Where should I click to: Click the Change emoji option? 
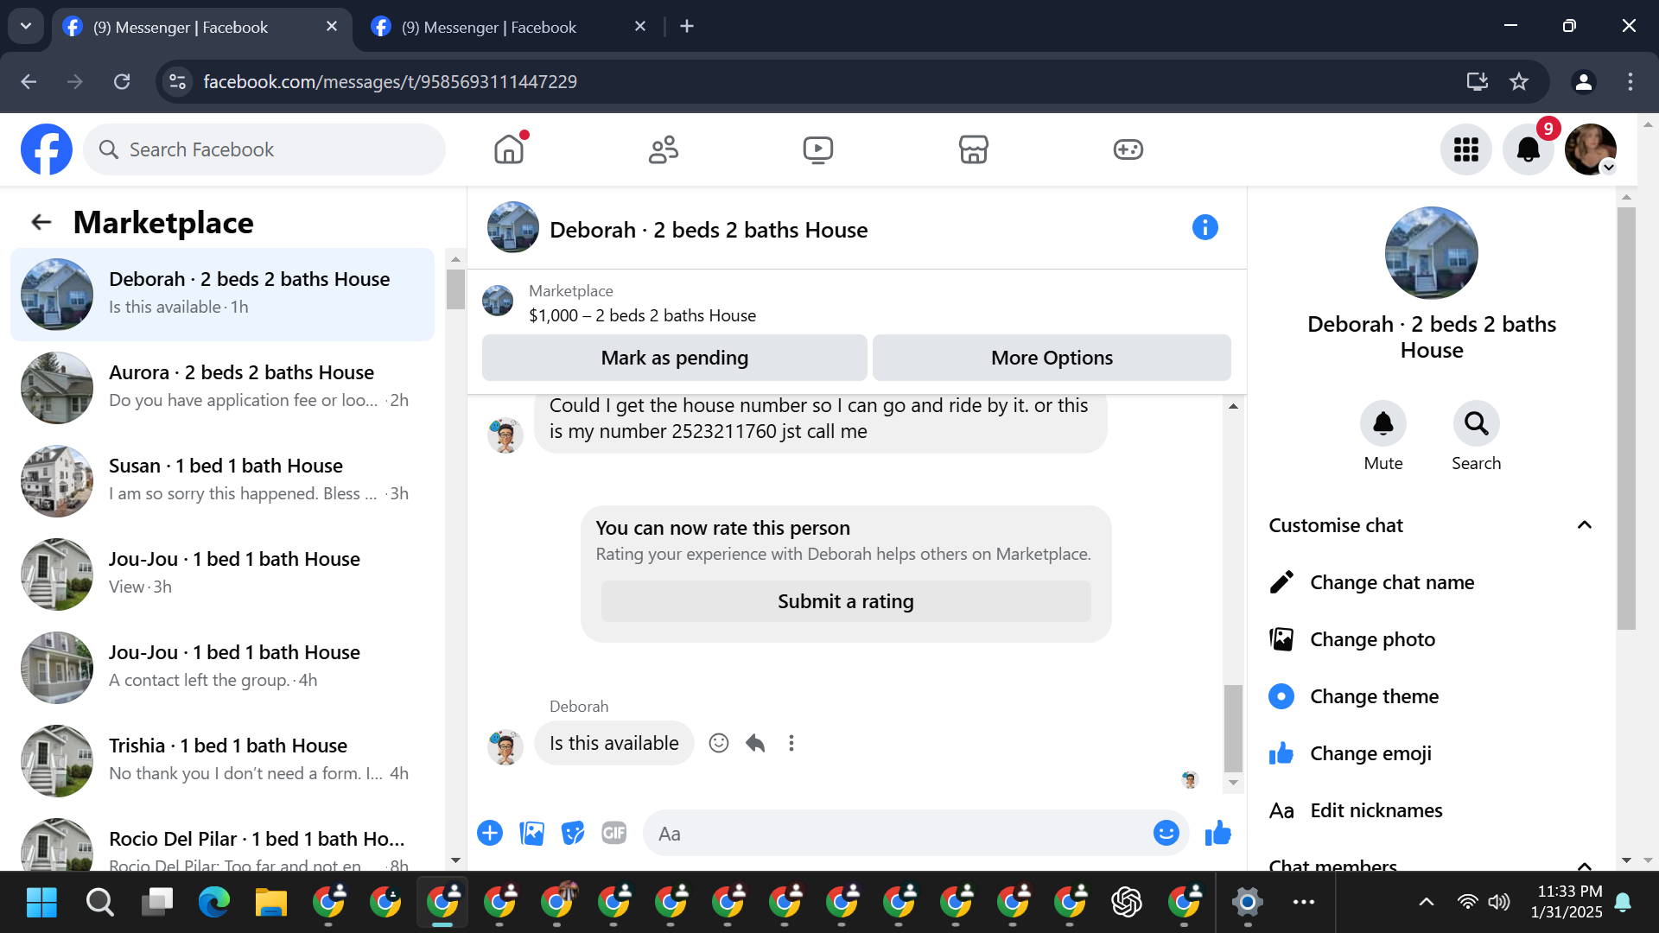[x=1432, y=753]
